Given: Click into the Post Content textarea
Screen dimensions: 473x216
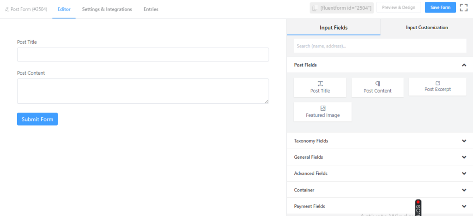Looking at the screenshot, I should point(143,91).
